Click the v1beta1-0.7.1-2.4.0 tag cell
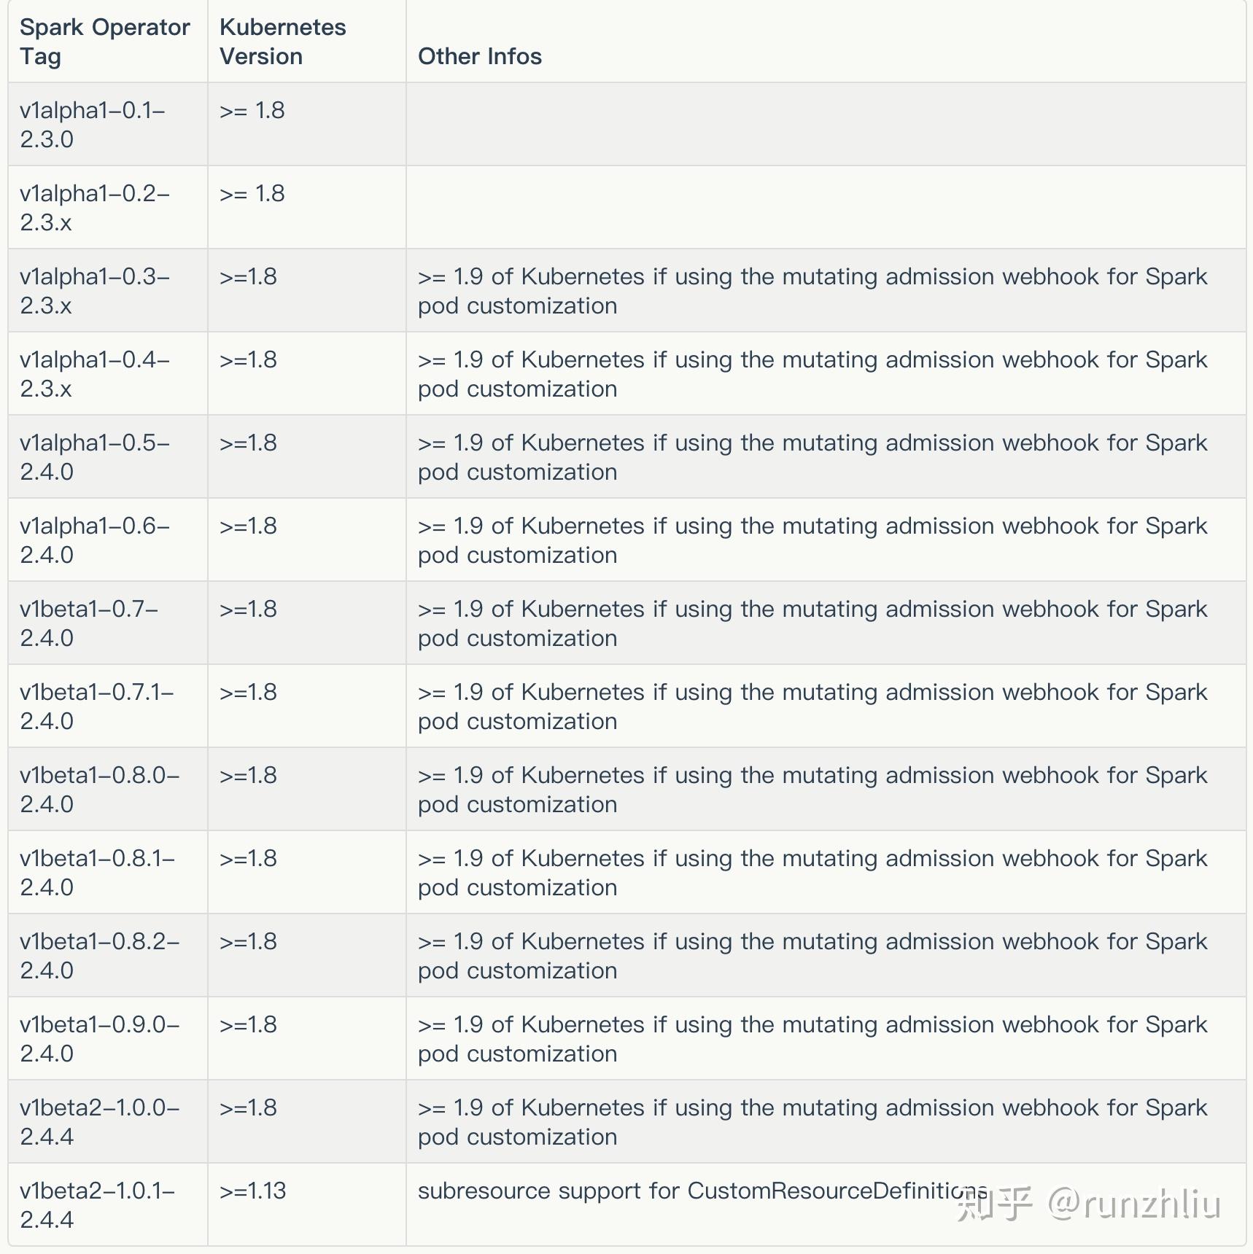This screenshot has width=1253, height=1254. (96, 706)
